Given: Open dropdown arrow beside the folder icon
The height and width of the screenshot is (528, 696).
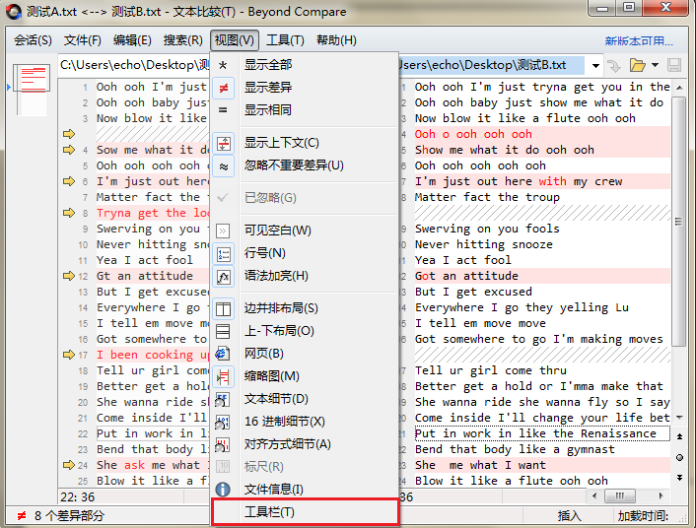Looking at the screenshot, I should pos(654,65).
